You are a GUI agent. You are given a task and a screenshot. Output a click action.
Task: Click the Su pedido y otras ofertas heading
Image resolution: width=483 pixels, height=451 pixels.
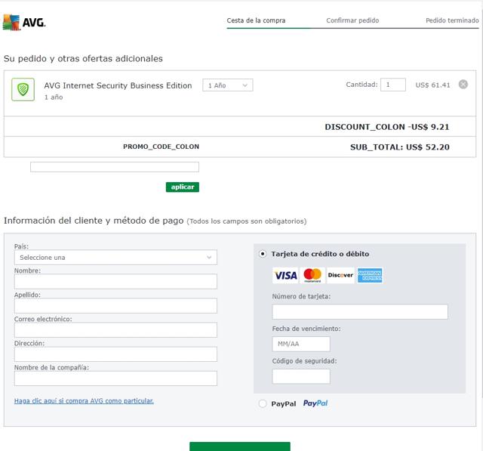(83, 59)
